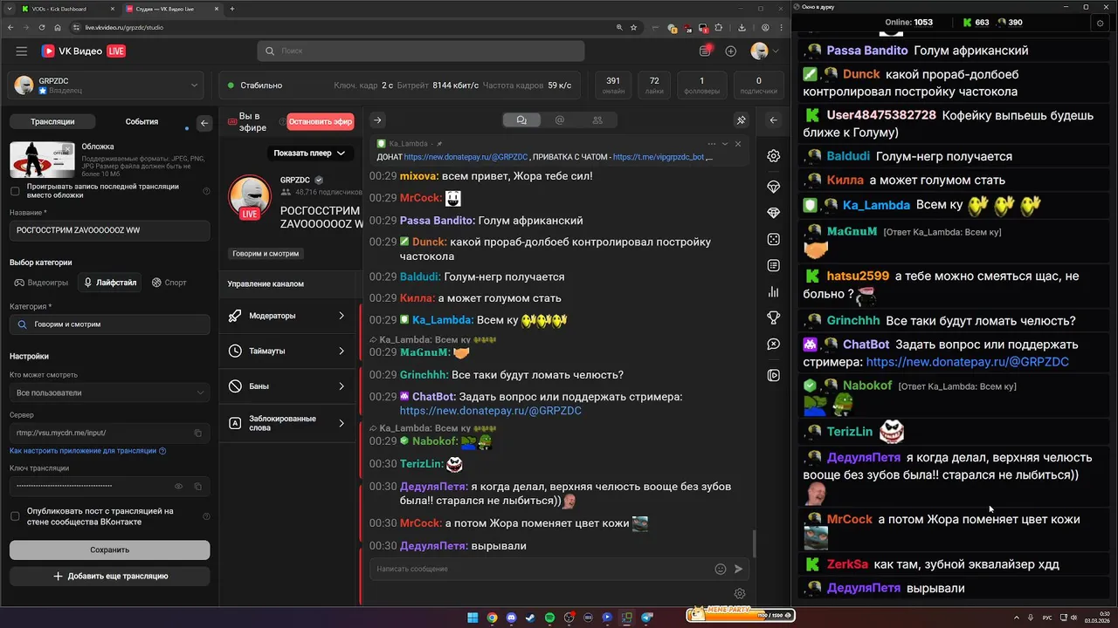Screen dimensions: 1118x628
Task: Select the chat messages tab icon
Action: [x=521, y=120]
